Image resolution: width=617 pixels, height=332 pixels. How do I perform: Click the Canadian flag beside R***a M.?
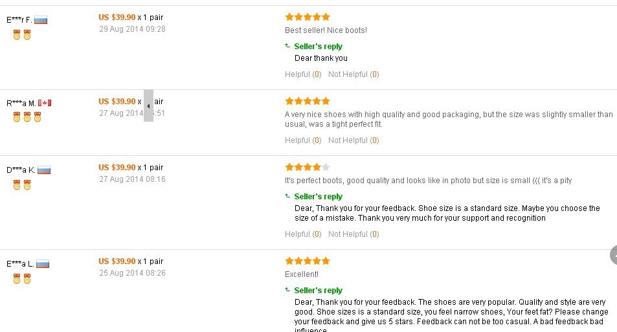point(45,103)
